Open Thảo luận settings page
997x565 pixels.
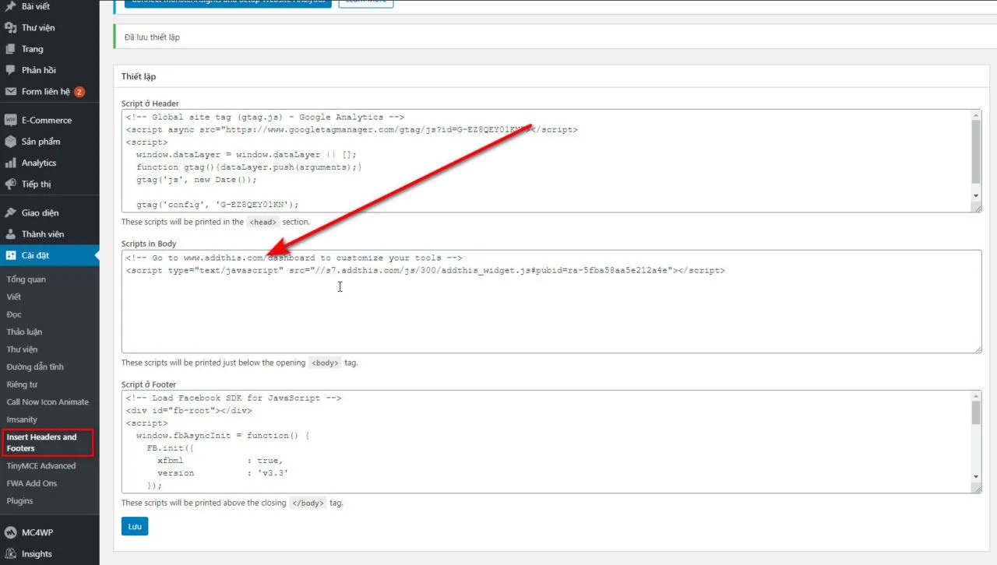tap(24, 332)
